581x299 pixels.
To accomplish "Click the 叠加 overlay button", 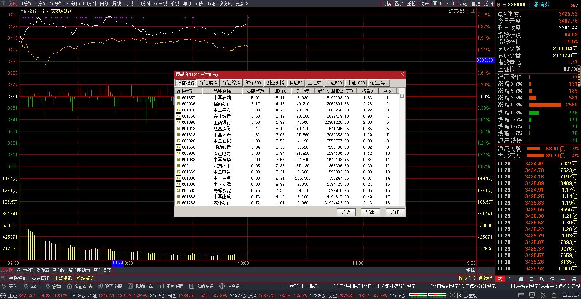I will 399,4.
